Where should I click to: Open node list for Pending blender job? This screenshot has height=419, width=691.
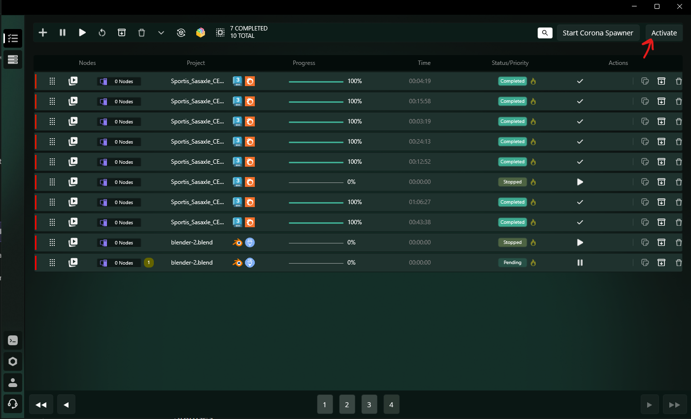click(x=119, y=263)
